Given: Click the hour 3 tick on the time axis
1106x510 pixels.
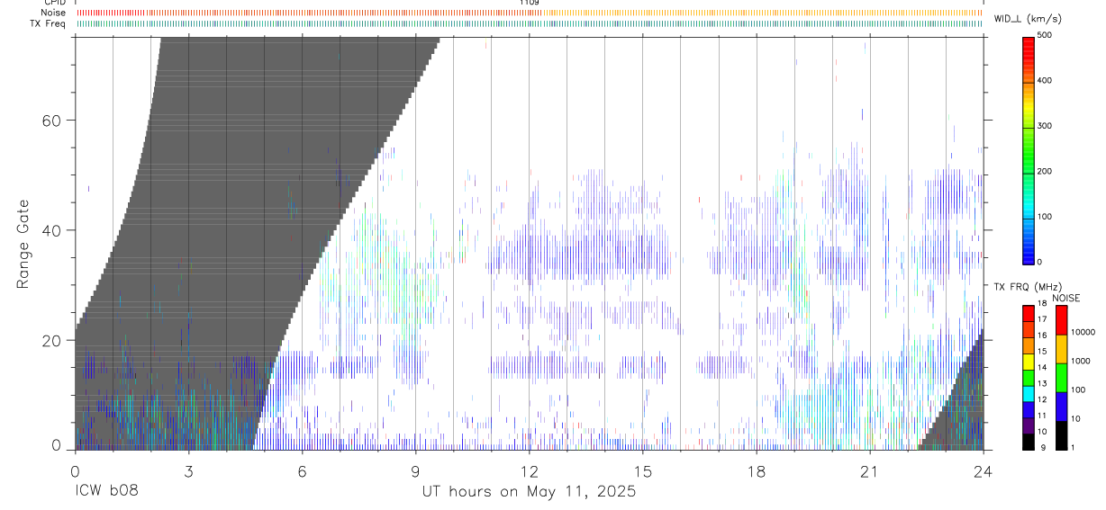Looking at the screenshot, I should (x=188, y=471).
